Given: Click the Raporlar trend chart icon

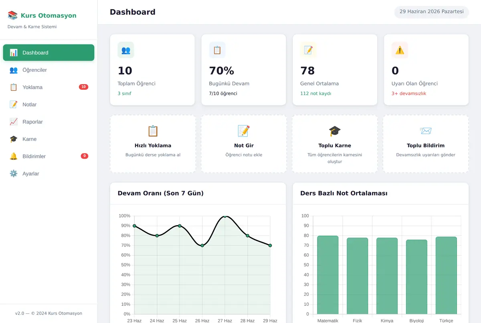Looking at the screenshot, I should click(14, 121).
